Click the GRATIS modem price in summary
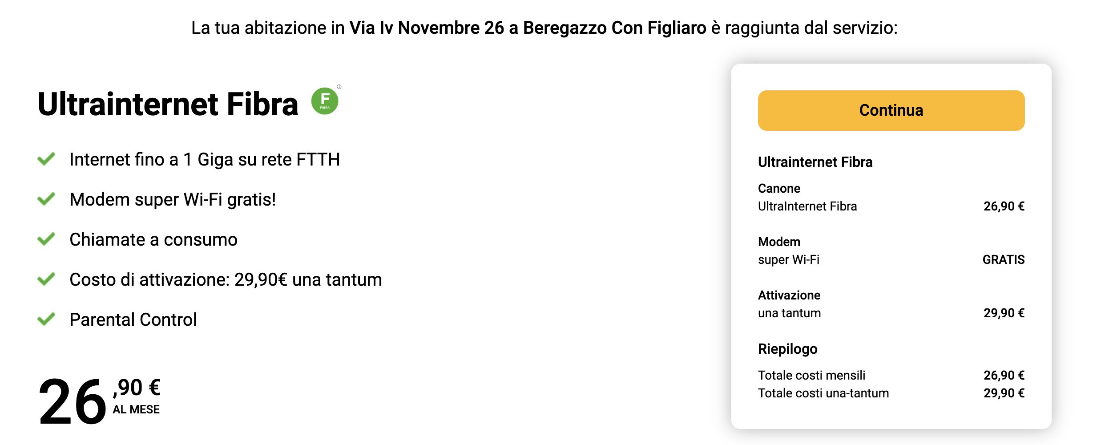Screen dimensions: 1105x445 click(1003, 259)
